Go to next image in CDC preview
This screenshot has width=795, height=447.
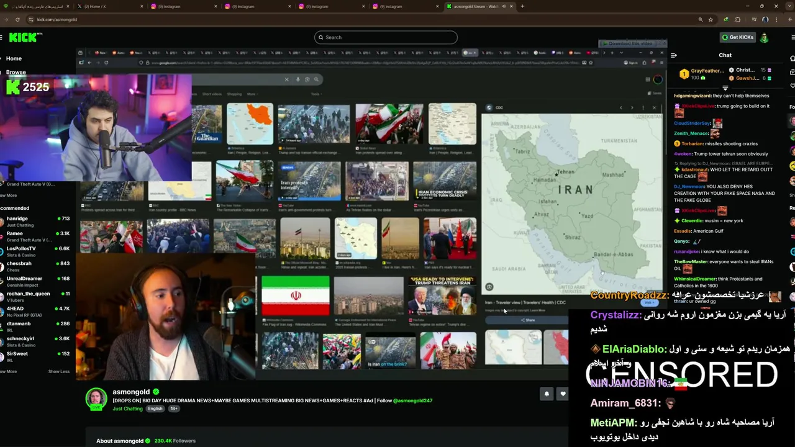coord(632,108)
